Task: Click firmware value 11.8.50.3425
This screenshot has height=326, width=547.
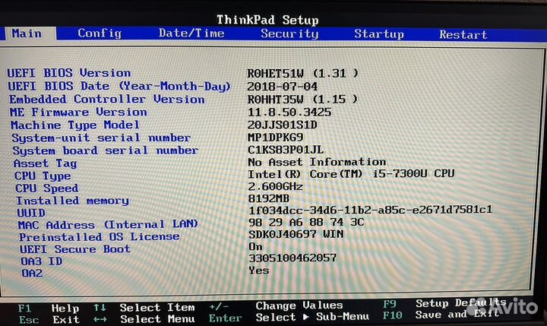Action: point(289,112)
